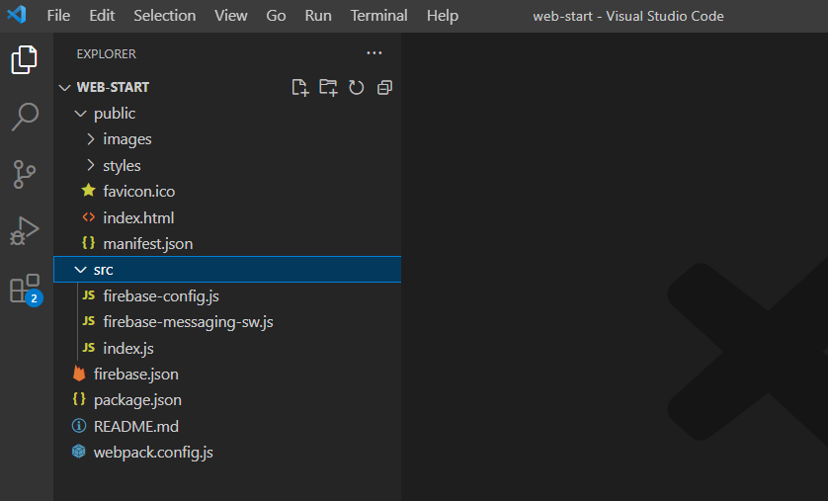Screen dimensions: 828x501
Task: Click the HTML icon beside index.html
Action: 88,217
